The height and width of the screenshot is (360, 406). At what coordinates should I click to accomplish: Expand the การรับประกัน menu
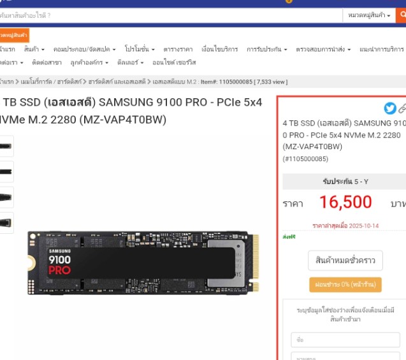tap(267, 49)
